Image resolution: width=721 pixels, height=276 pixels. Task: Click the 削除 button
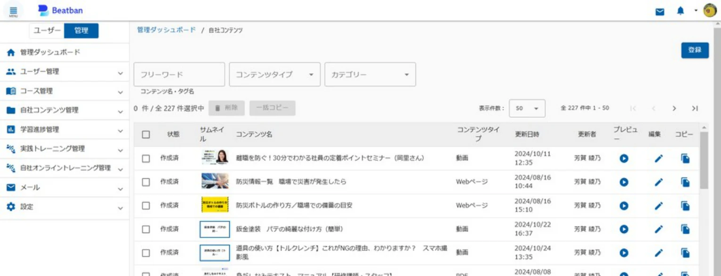(x=226, y=108)
